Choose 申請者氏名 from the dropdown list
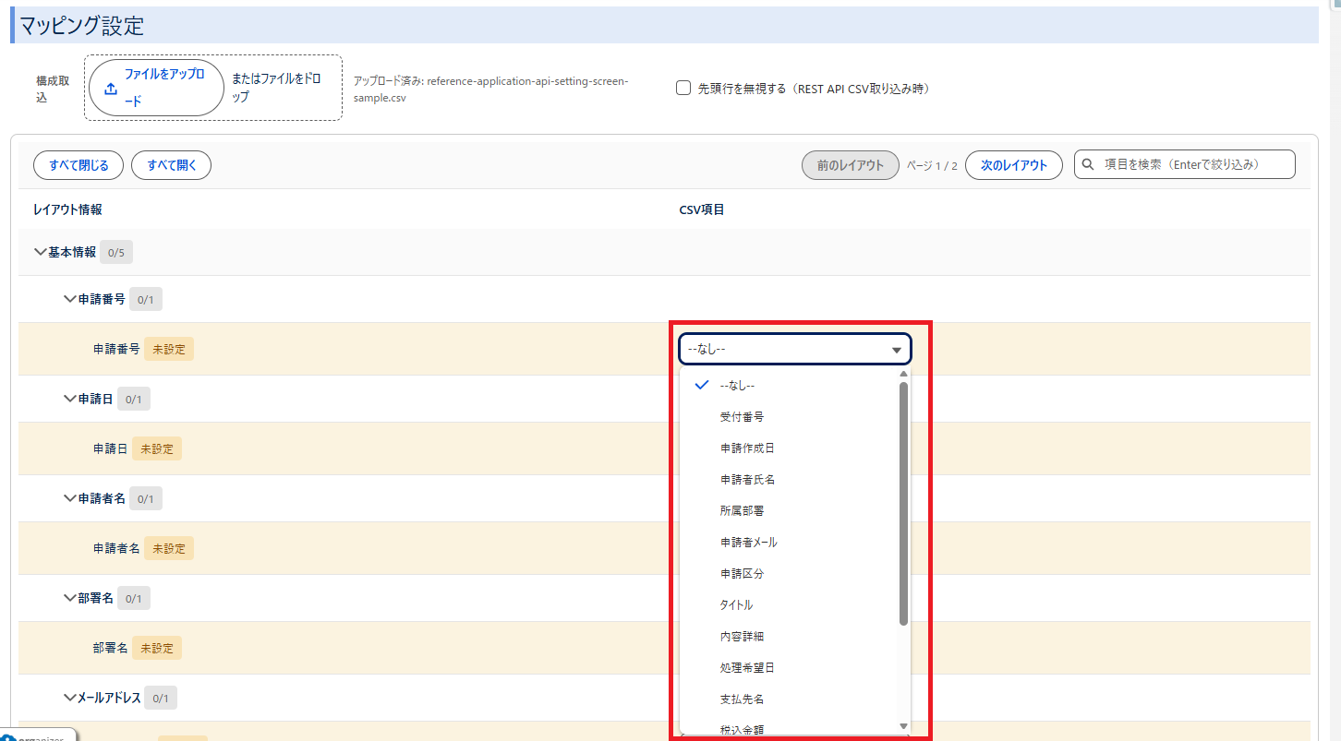 (790, 480)
